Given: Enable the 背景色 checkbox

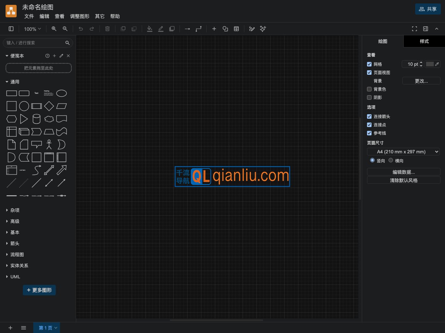Looking at the screenshot, I should pos(369,89).
